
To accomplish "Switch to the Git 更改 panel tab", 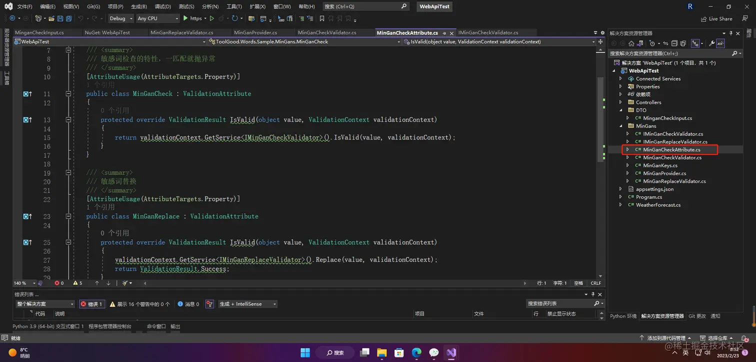I will (697, 316).
